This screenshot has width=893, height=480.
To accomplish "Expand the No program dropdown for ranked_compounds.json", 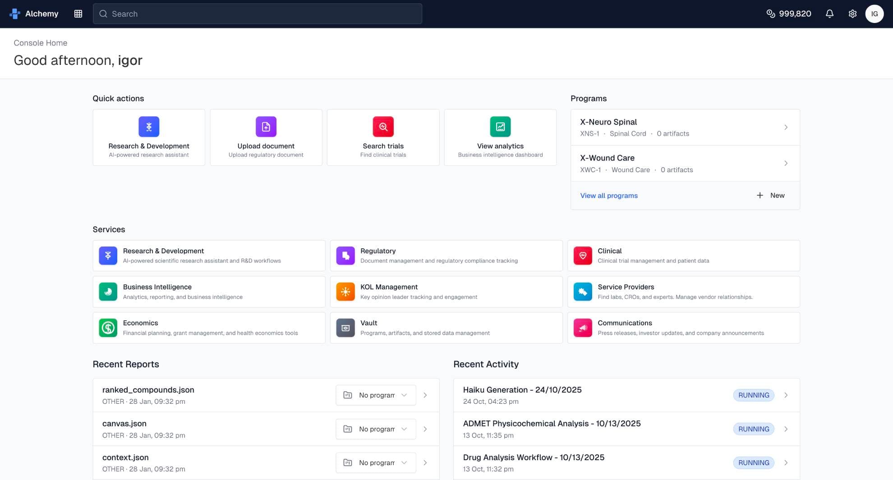I will coord(376,395).
